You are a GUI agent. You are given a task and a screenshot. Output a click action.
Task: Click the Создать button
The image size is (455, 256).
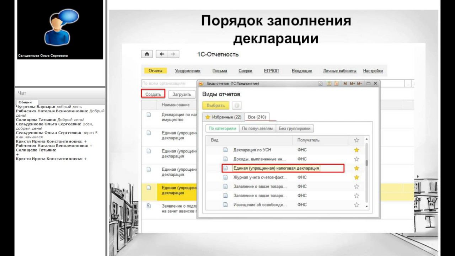pyautogui.click(x=153, y=94)
